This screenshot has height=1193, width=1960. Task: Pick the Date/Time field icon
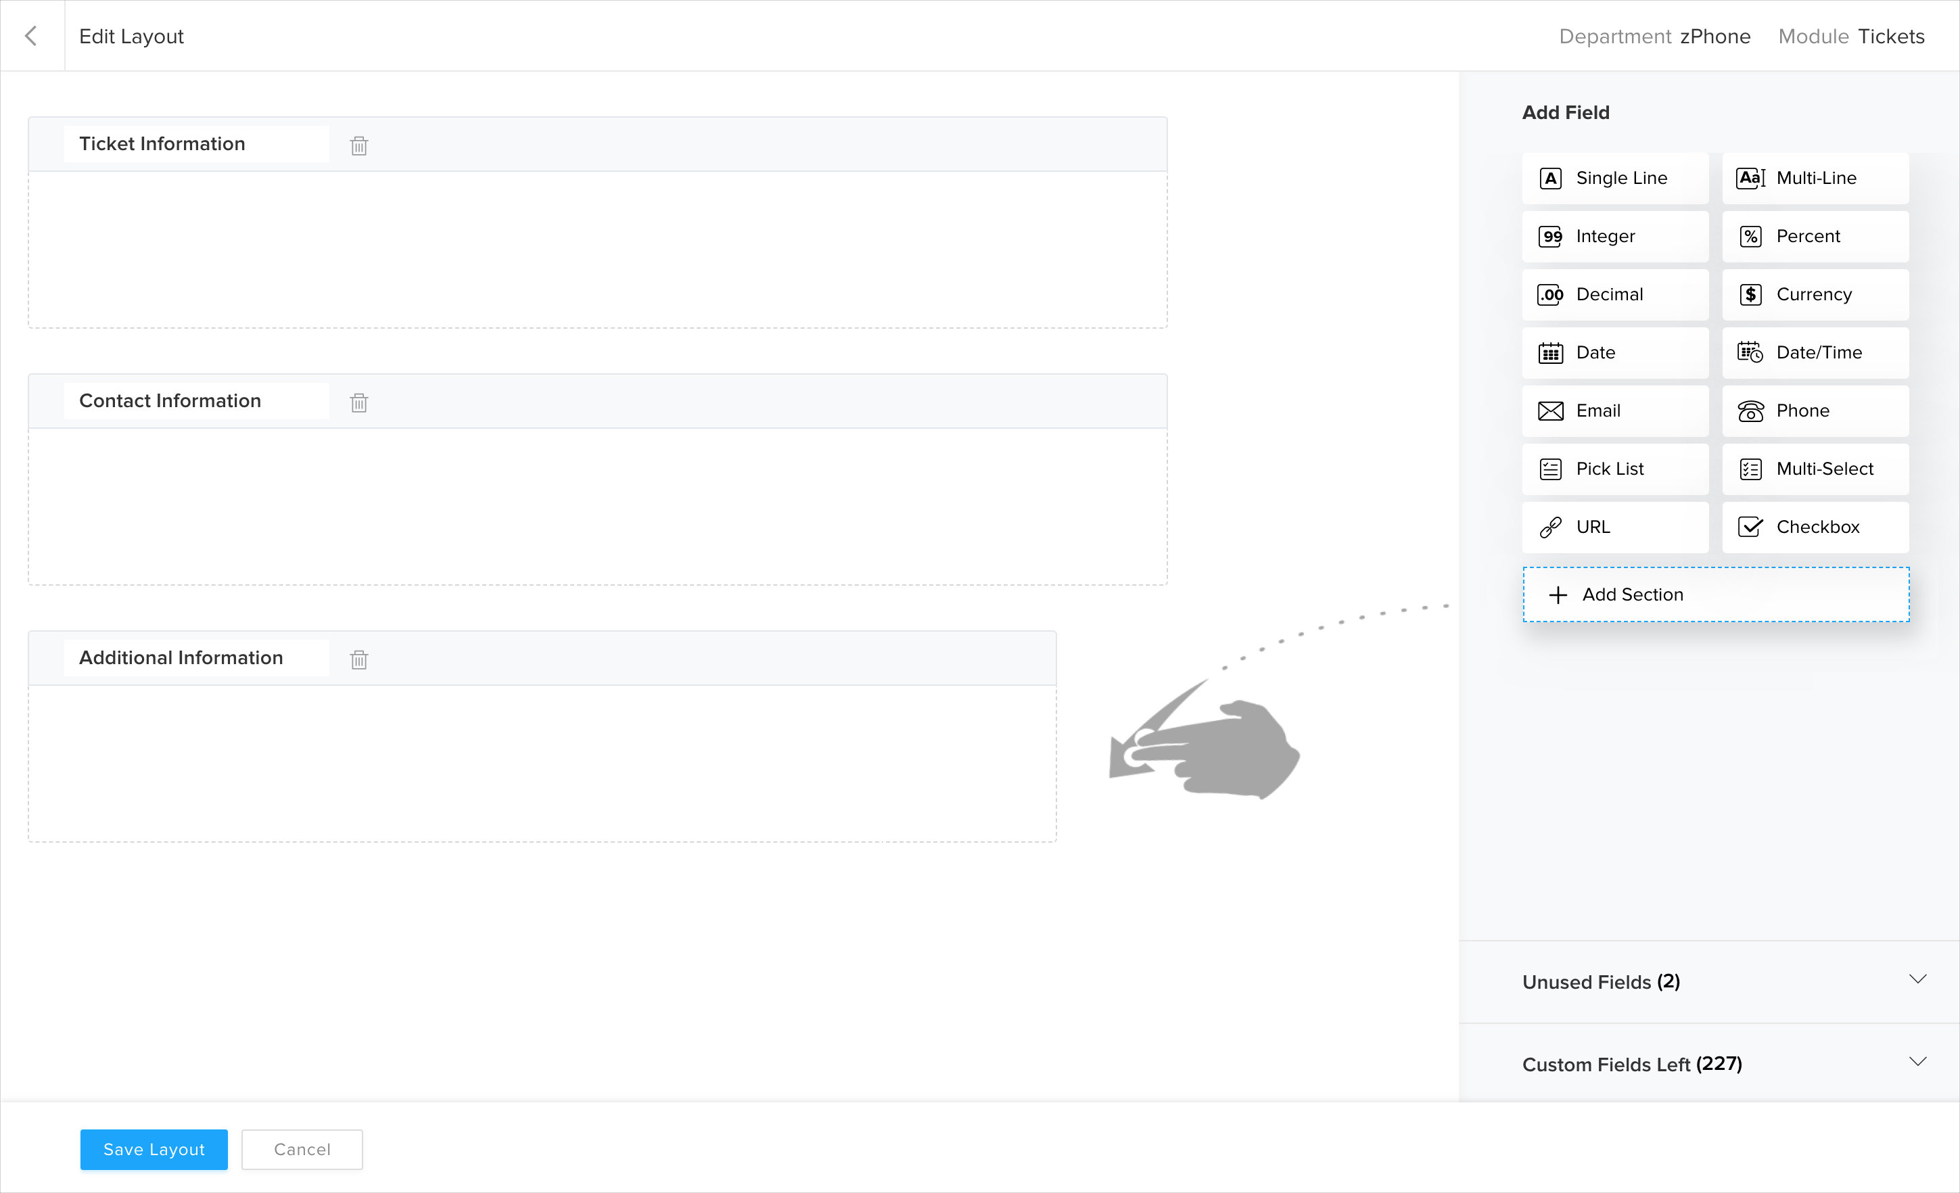(1750, 352)
